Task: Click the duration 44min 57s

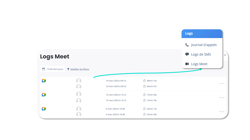Action: pos(152,86)
